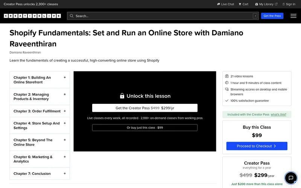Click '21 video lessons' text
The width and height of the screenshot is (301, 188).
point(242,76)
